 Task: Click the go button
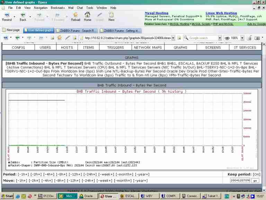pos(255,181)
